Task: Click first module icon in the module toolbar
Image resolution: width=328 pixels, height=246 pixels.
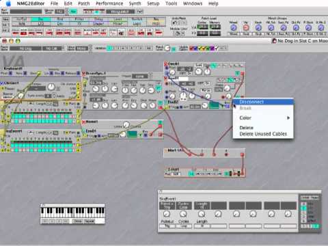Action: (16, 33)
